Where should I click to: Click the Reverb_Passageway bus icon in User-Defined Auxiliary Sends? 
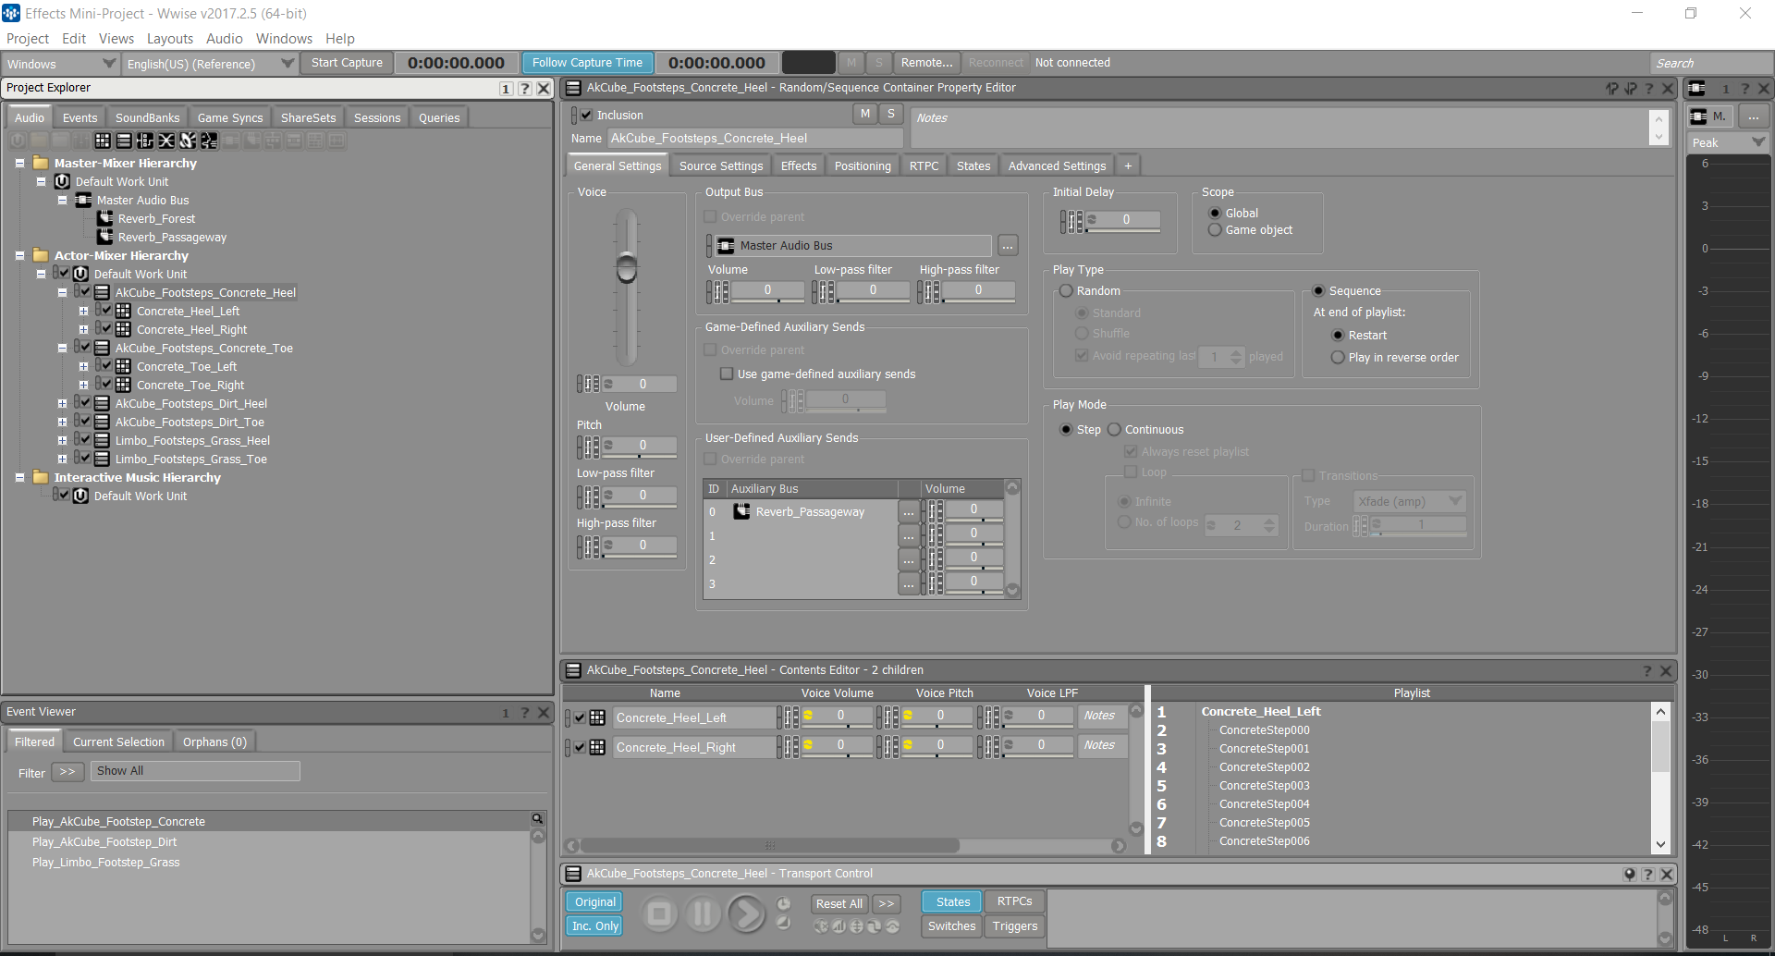coord(741,511)
